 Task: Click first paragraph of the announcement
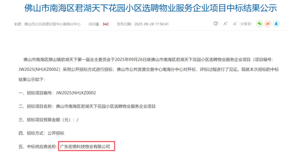149,69
